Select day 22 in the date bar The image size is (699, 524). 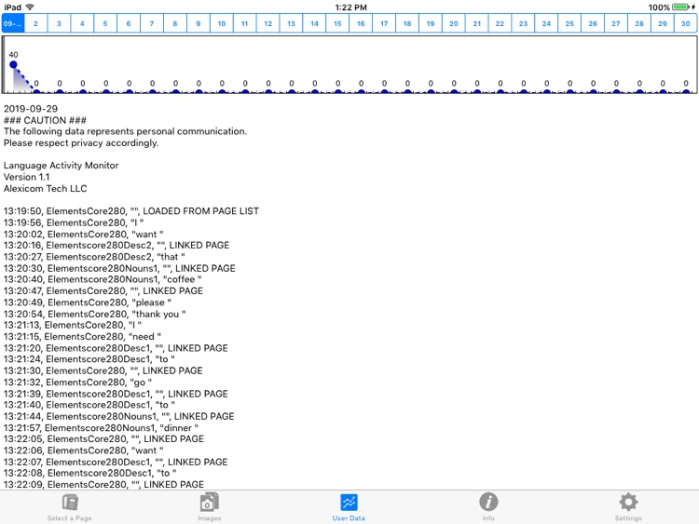click(x=500, y=23)
